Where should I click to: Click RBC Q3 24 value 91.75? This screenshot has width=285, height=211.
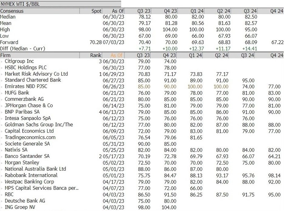click(248, 195)
